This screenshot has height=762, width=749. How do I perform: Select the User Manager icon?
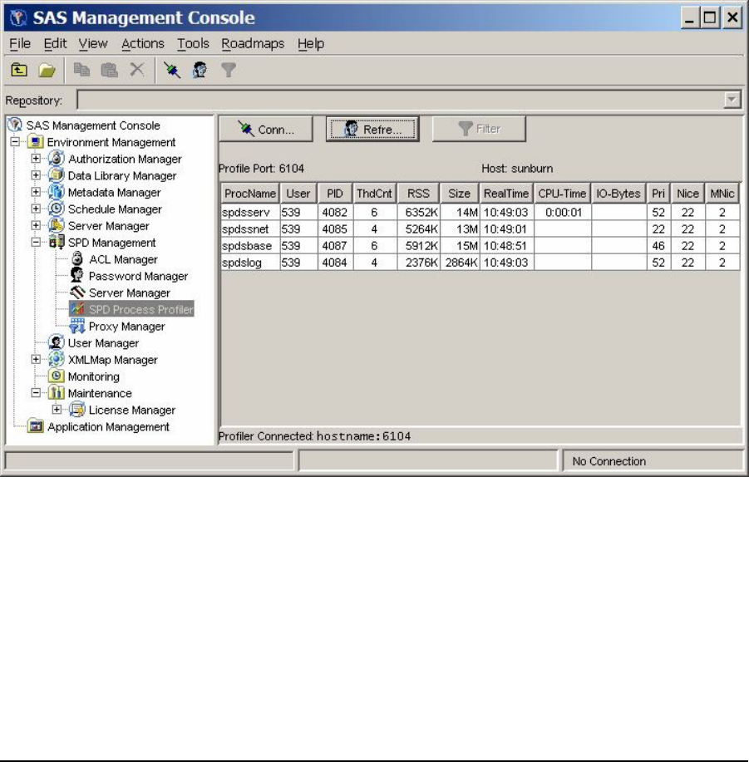coord(57,342)
